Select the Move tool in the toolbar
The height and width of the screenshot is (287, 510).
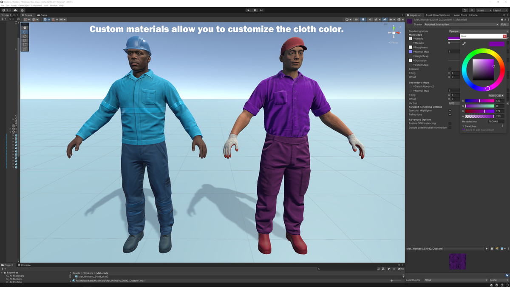coord(25,31)
